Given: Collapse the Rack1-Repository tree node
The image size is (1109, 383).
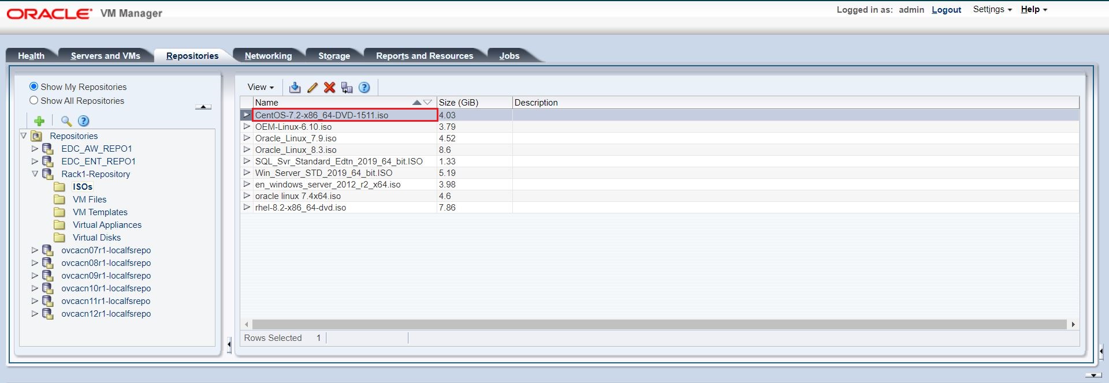Looking at the screenshot, I should pyautogui.click(x=35, y=174).
